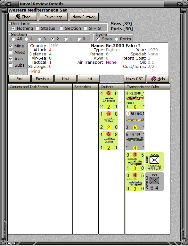This screenshot has height=246, width=188.
Task: Select the CL Diaz cruiser counter
Action: pos(109,141)
